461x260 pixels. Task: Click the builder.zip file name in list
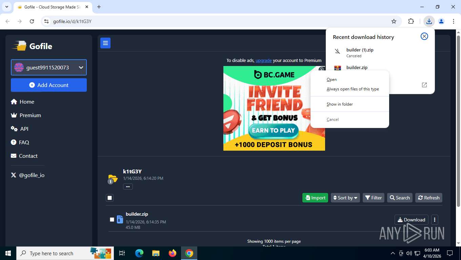pos(137,214)
